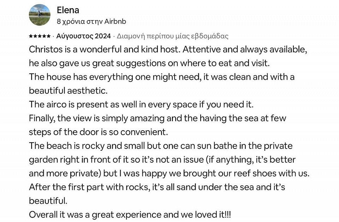Click the words "beautiful aesthetic."

(x=68, y=91)
